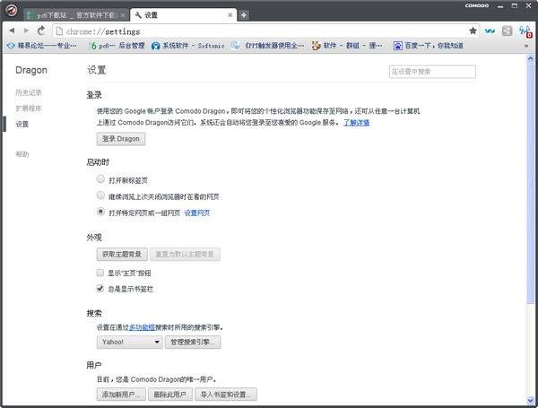
Task: Open the Yahoo! search engine dropdown
Action: point(129,342)
